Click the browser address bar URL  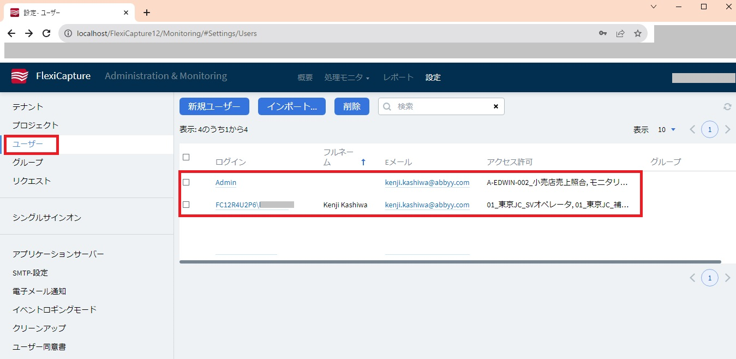click(167, 33)
